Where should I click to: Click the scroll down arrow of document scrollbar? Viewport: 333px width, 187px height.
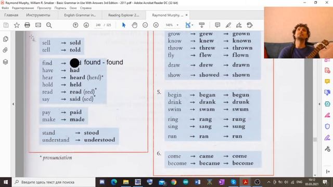click(x=315, y=175)
